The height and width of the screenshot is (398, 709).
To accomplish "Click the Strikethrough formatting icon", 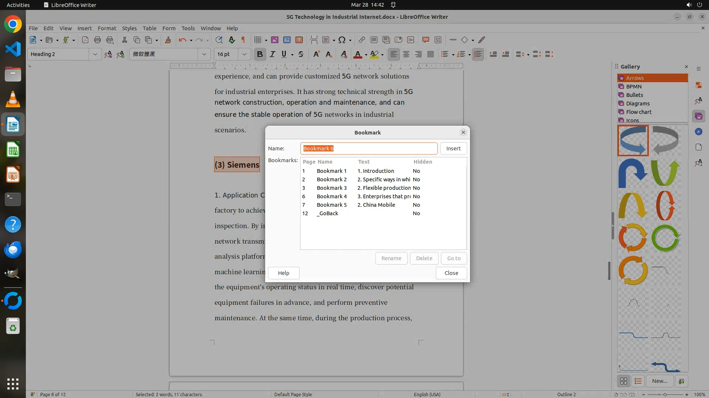I will 301,54.
